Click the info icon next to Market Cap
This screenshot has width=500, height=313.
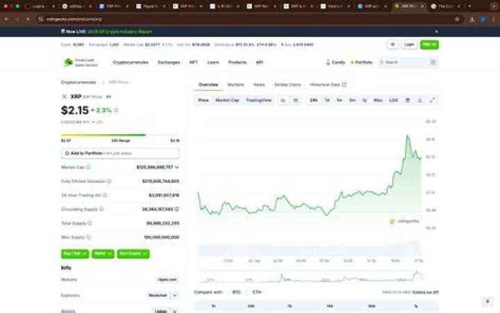(88, 167)
